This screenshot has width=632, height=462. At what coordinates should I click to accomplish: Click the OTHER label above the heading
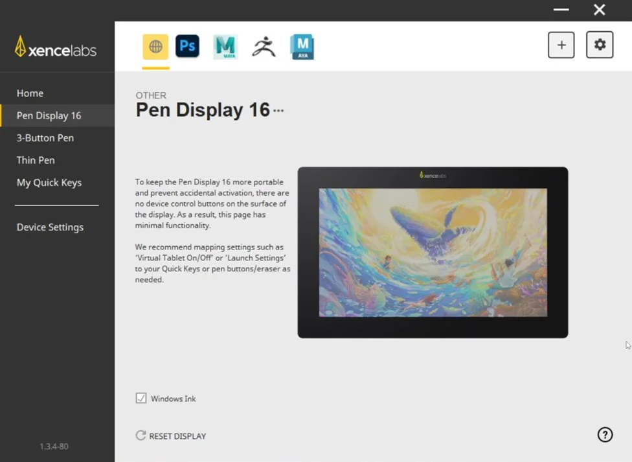151,95
